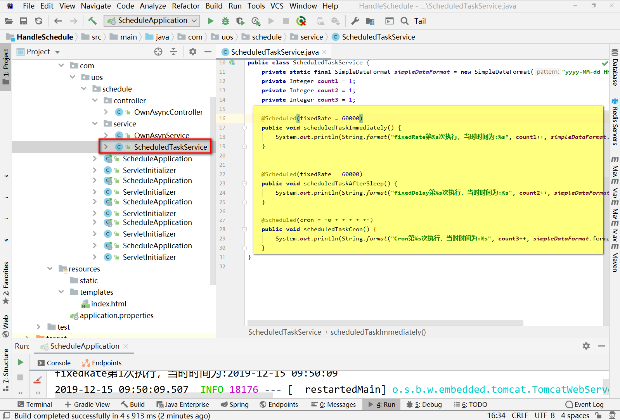Click the Save All floppy disk icon
Image resolution: width=620 pixels, height=420 pixels.
(24, 21)
